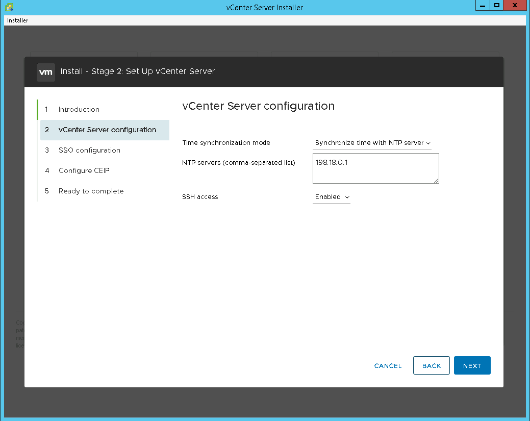Proceed with the NEXT button
530x421 pixels.
click(472, 365)
